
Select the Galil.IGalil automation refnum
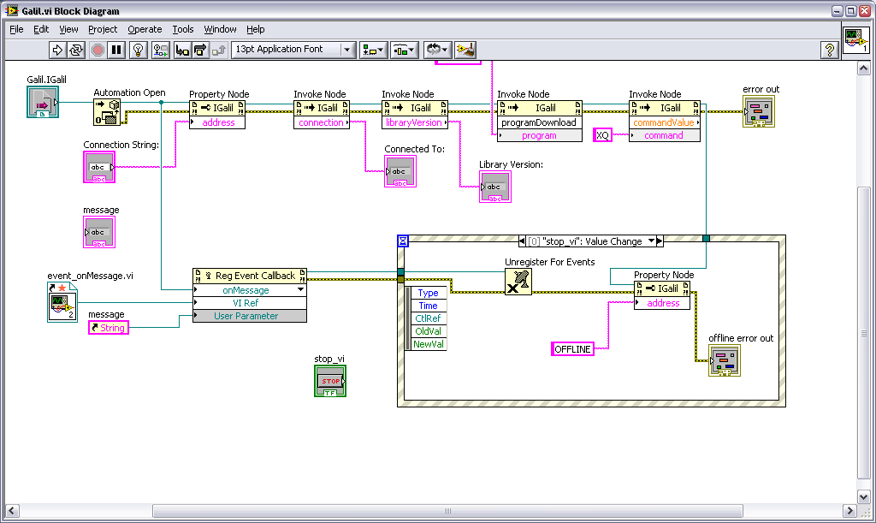pyautogui.click(x=43, y=102)
